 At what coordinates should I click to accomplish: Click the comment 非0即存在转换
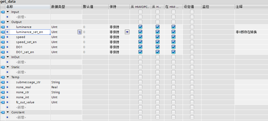(246, 32)
